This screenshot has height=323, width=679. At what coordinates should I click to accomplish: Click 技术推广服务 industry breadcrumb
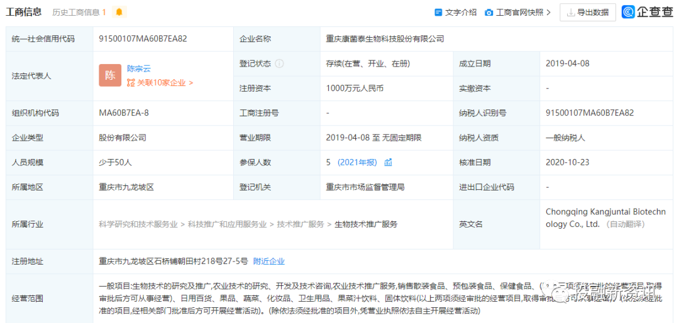301,224
